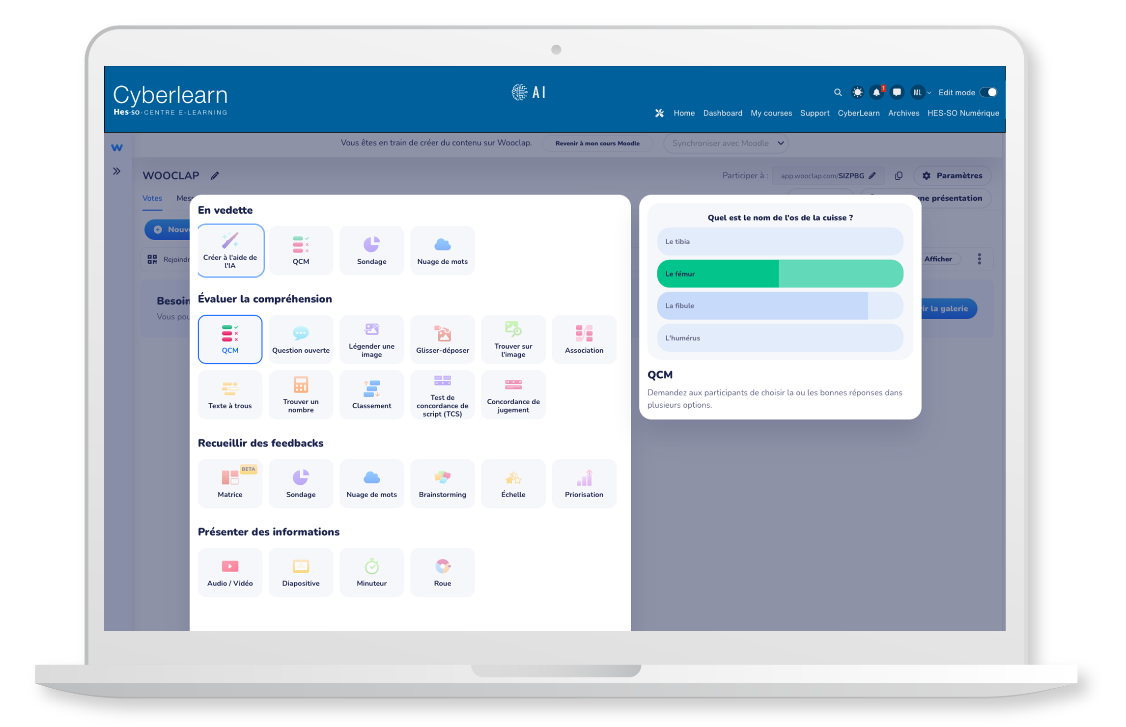Go to Home in navigation
This screenshot has height=727, width=1126.
point(684,113)
